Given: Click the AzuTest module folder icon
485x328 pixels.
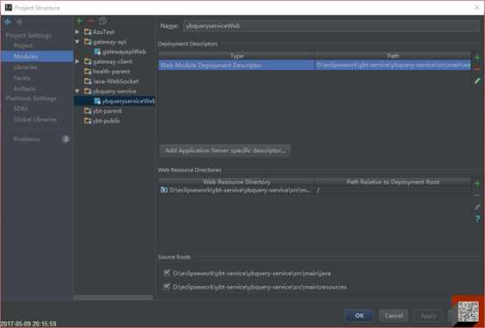Looking at the screenshot, I should [x=88, y=31].
